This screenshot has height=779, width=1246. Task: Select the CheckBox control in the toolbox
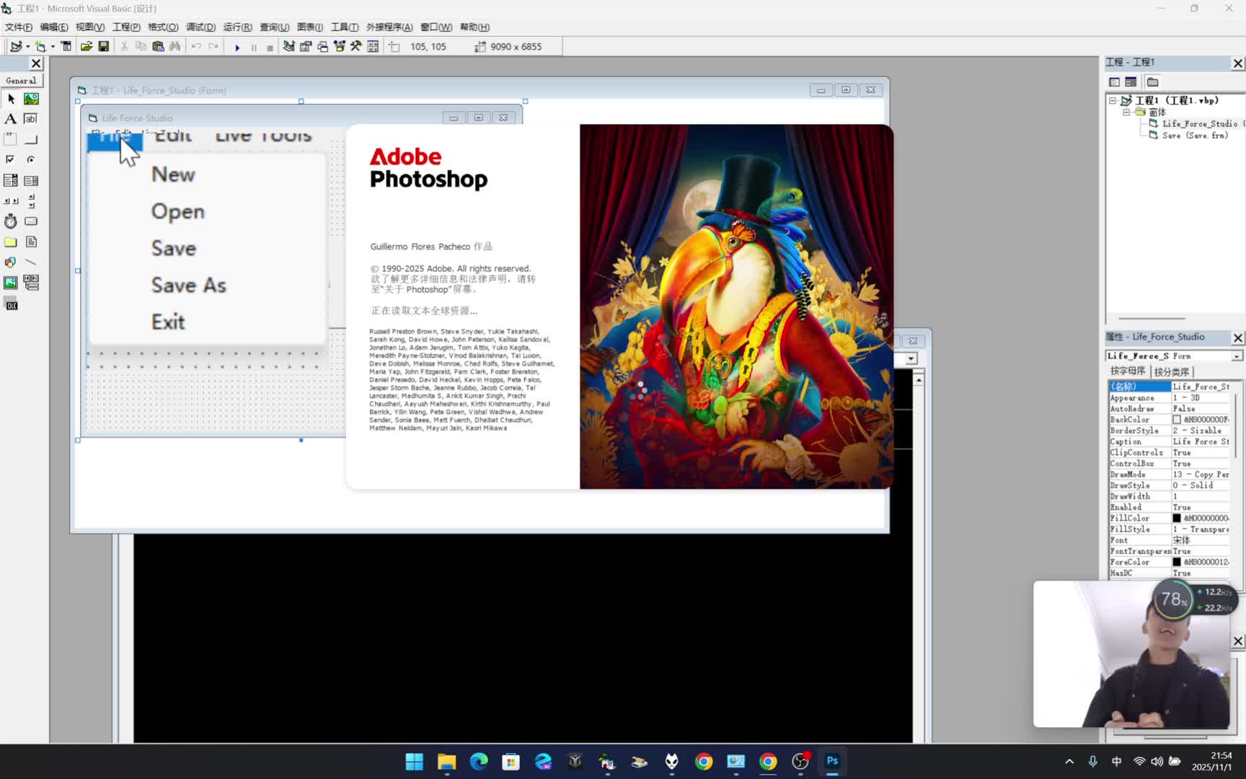pyautogui.click(x=11, y=159)
